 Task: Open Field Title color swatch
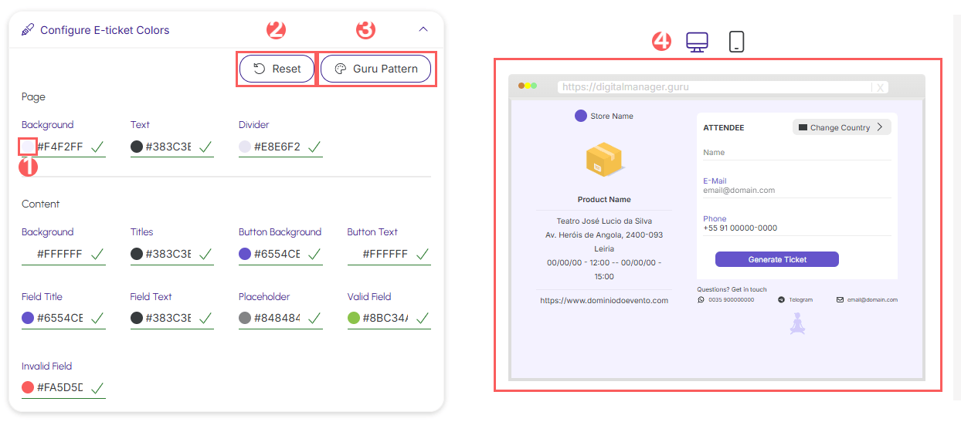point(28,318)
